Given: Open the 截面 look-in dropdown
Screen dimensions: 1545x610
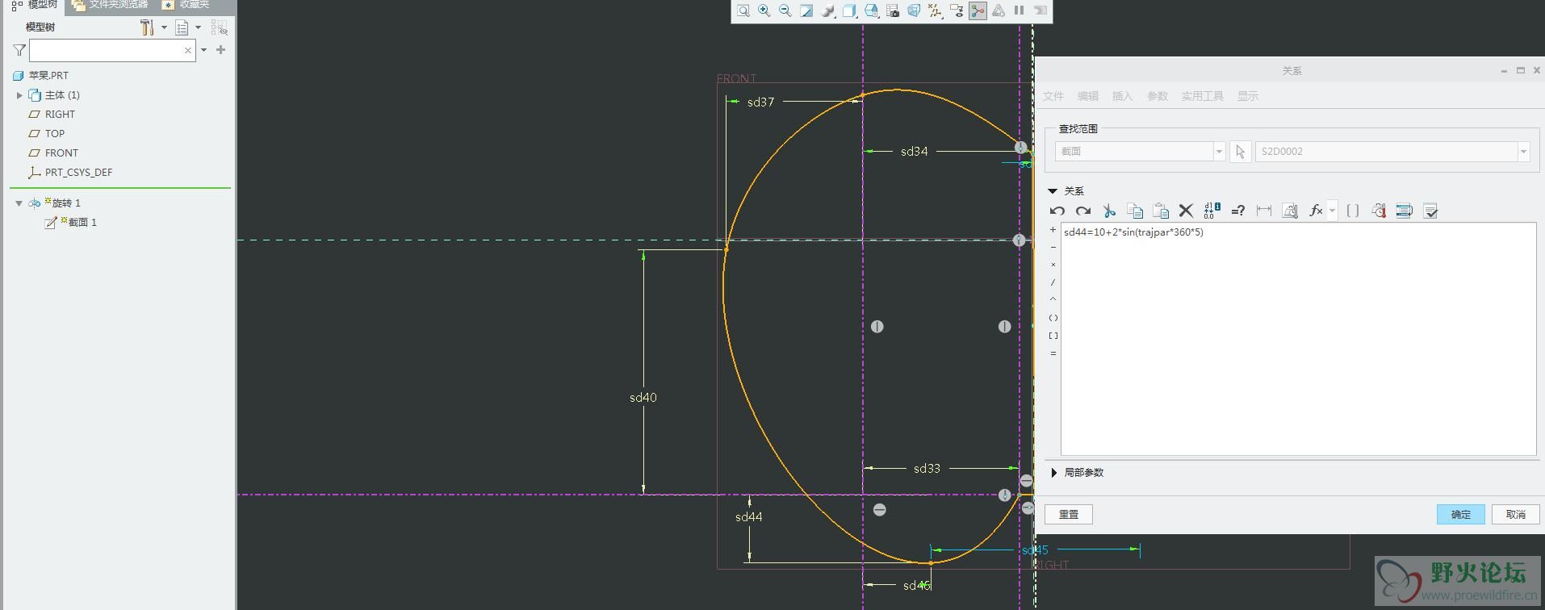Looking at the screenshot, I should (x=1219, y=152).
